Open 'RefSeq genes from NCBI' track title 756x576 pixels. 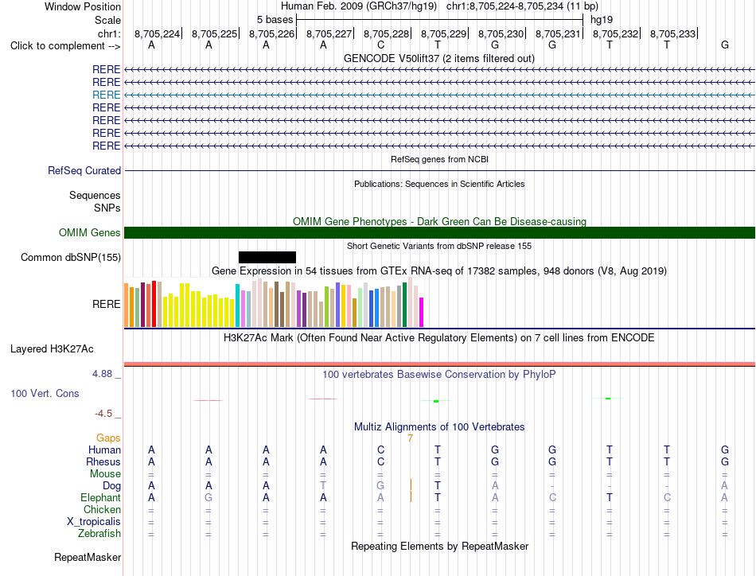[x=439, y=159]
